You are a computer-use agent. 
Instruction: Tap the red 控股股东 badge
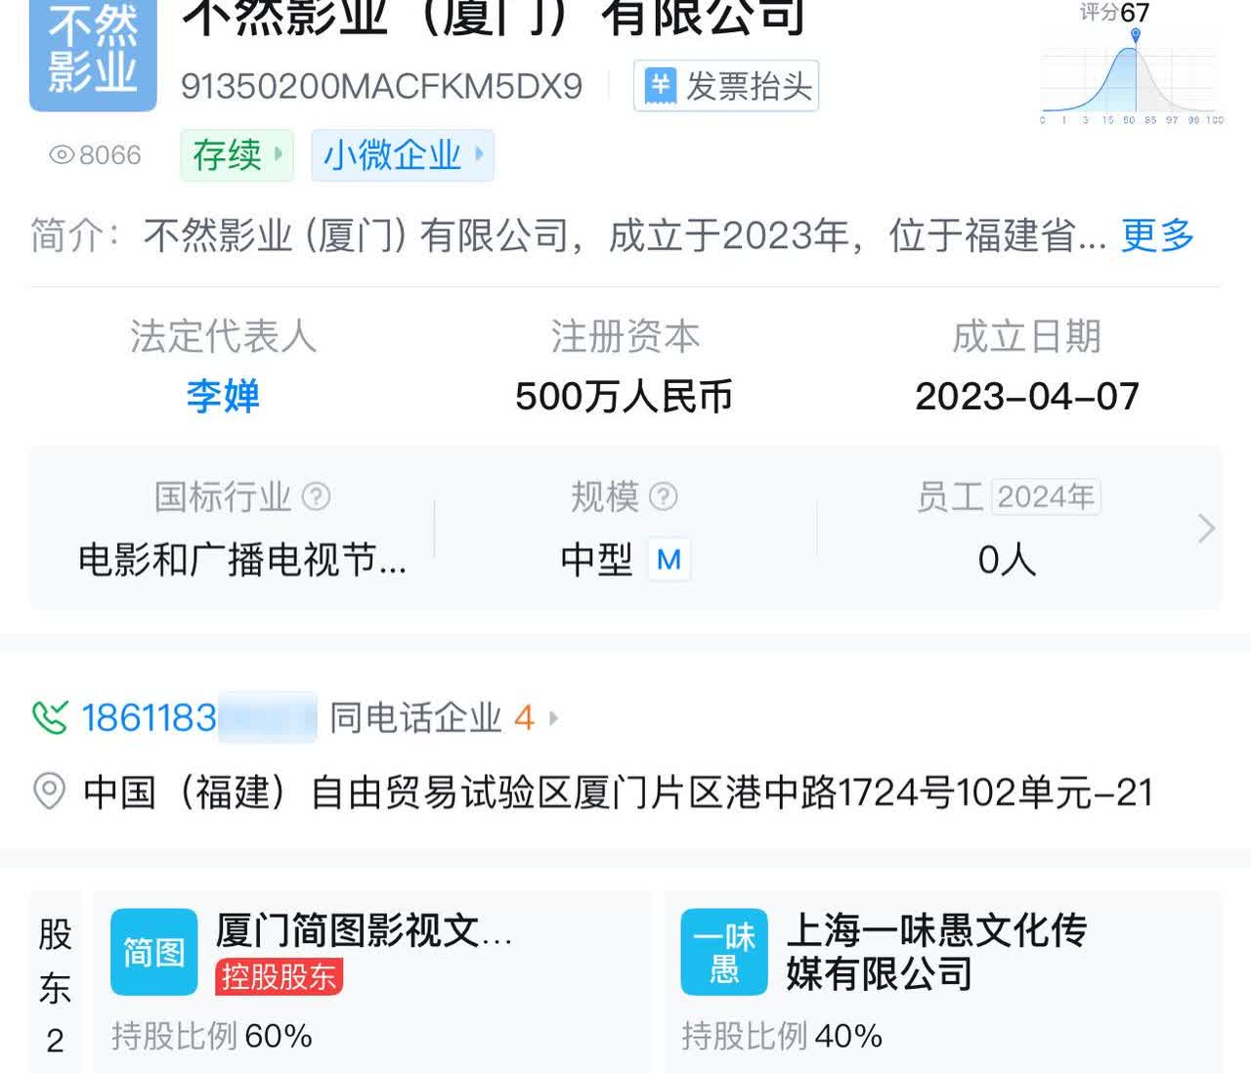point(279,976)
